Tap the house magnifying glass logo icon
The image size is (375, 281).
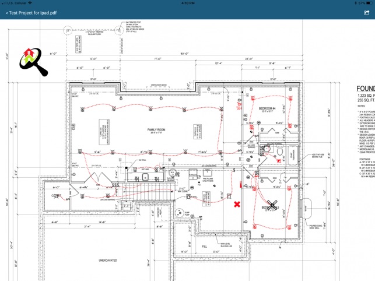pos(33,62)
